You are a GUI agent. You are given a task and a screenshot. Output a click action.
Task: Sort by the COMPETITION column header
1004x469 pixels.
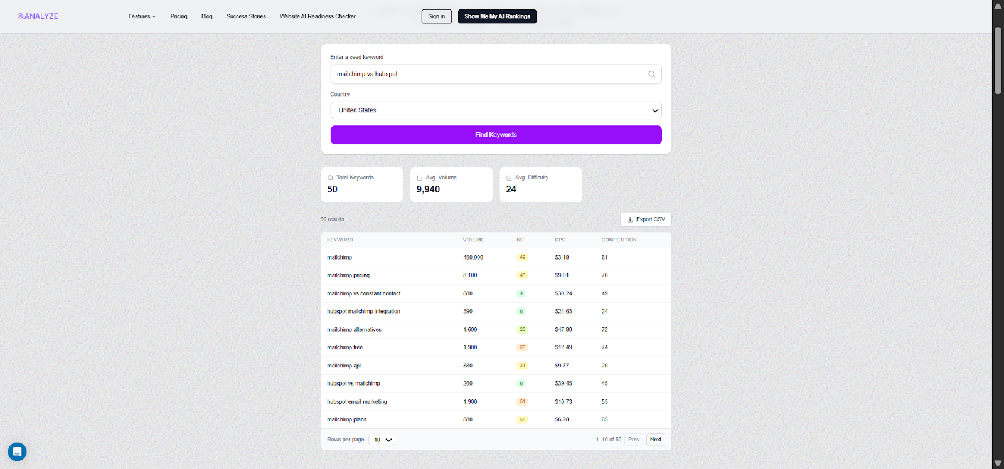pyautogui.click(x=619, y=240)
